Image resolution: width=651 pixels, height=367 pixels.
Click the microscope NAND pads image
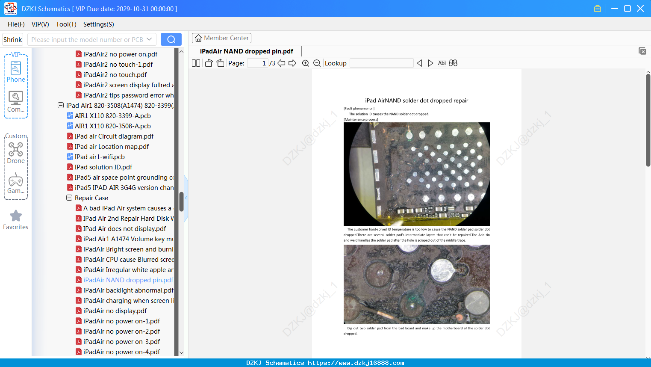pos(417,174)
